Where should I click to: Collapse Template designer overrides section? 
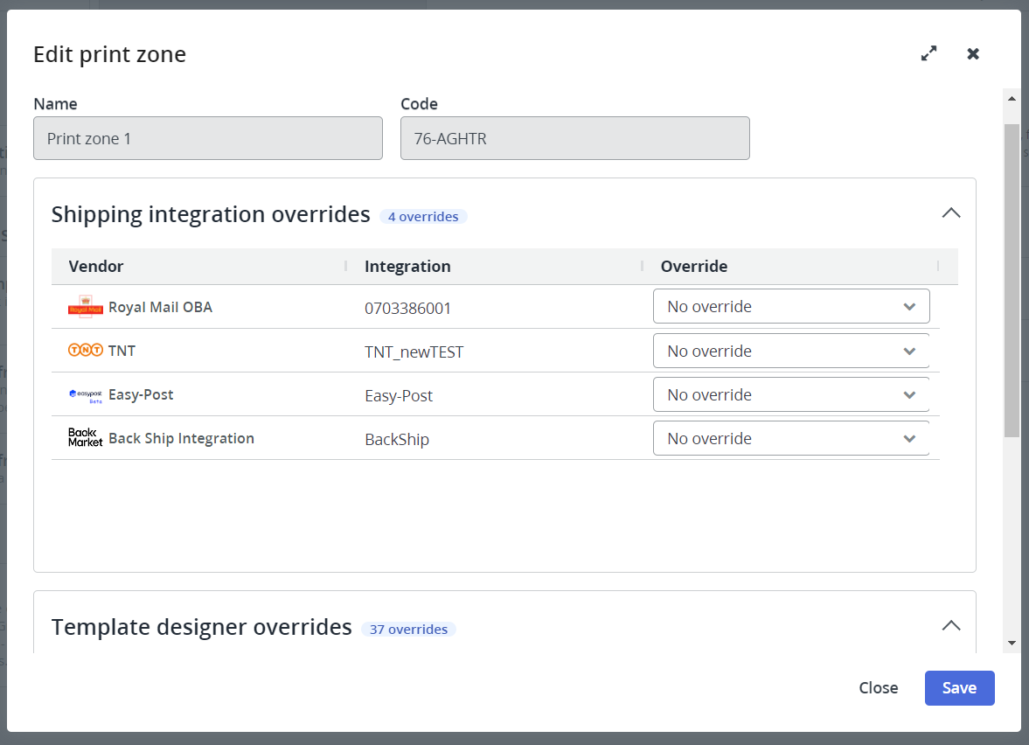(950, 626)
